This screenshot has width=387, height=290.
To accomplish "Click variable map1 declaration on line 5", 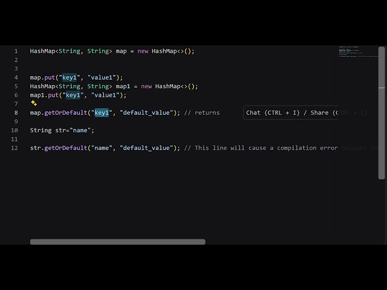I will point(123,86).
